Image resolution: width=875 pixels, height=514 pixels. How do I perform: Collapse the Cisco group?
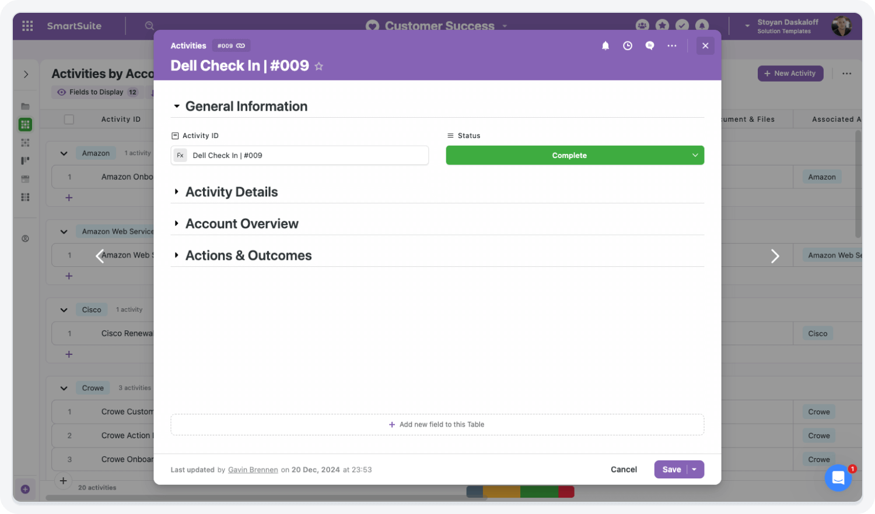coord(64,309)
